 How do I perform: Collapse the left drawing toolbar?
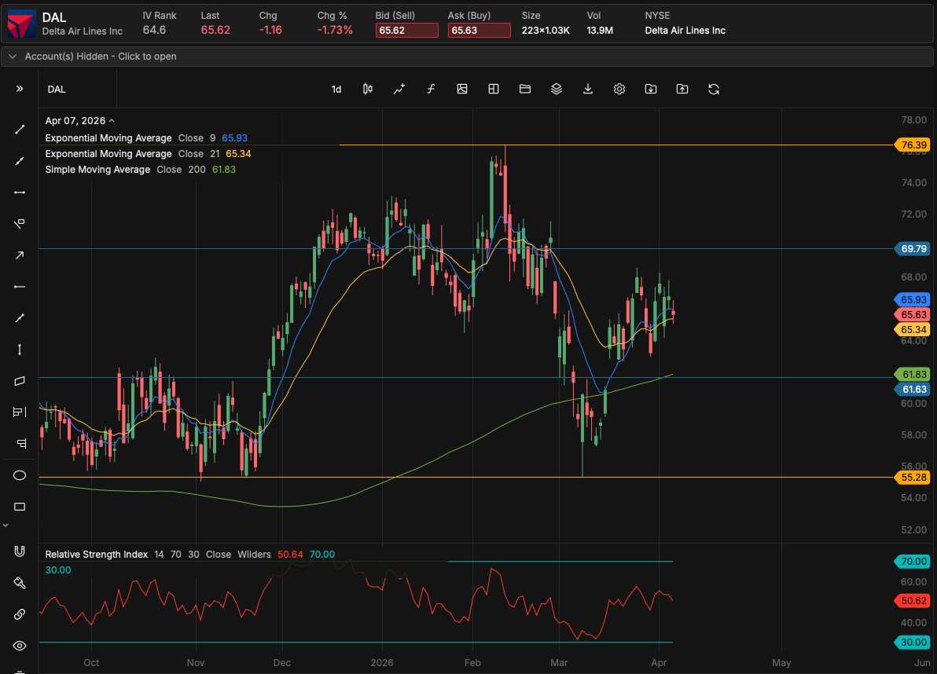pyautogui.click(x=20, y=88)
